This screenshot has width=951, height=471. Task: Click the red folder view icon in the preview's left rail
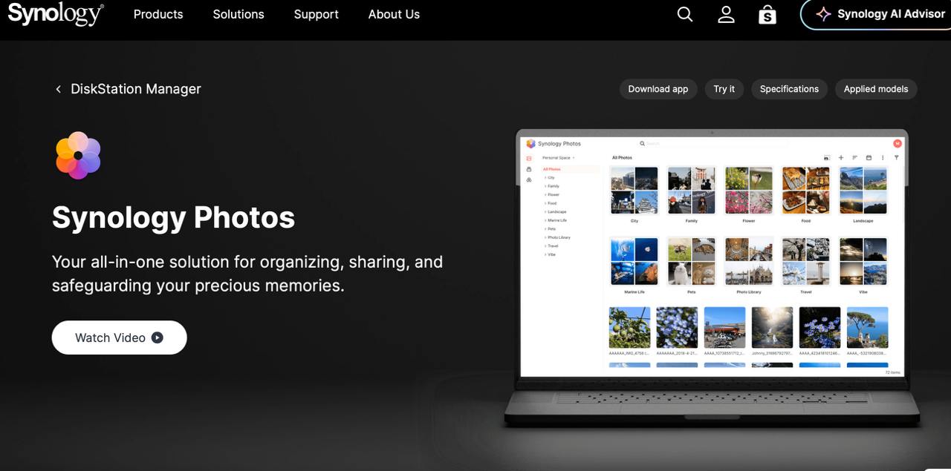(x=529, y=159)
